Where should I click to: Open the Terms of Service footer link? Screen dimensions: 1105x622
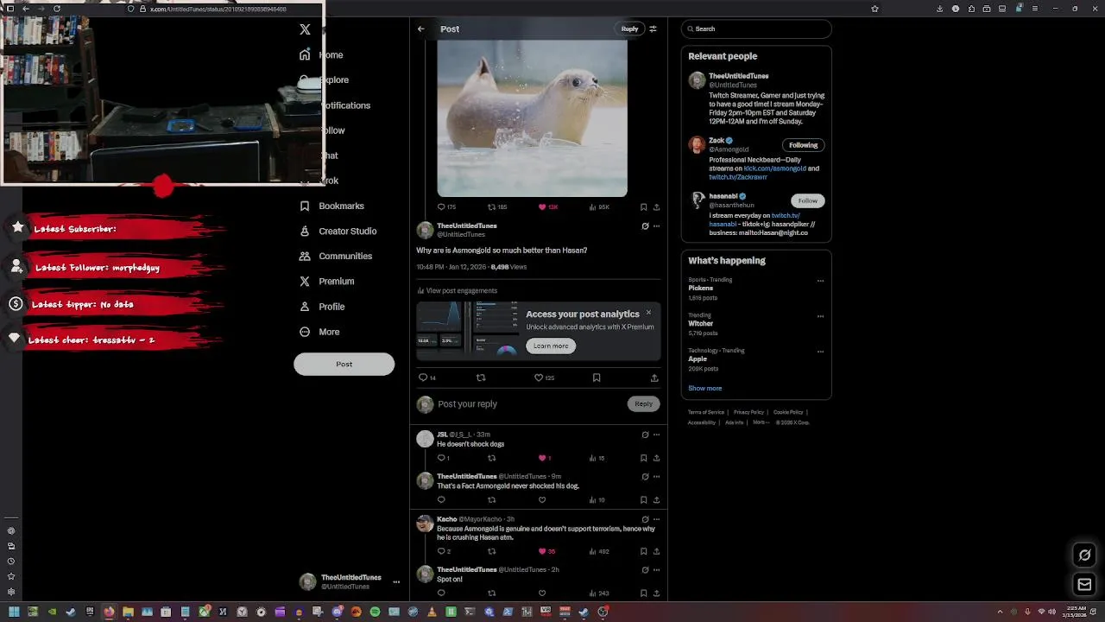706,412
